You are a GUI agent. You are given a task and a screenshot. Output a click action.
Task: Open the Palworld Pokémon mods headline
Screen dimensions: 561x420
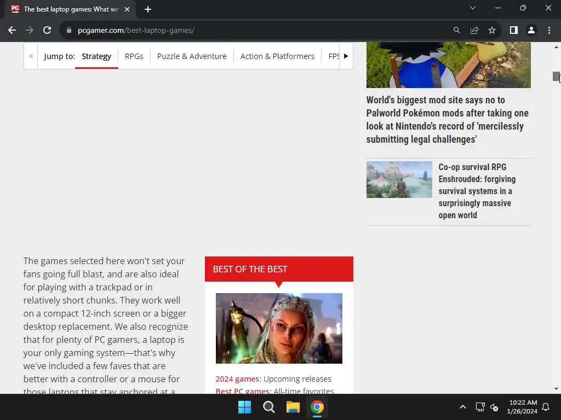[447, 120]
